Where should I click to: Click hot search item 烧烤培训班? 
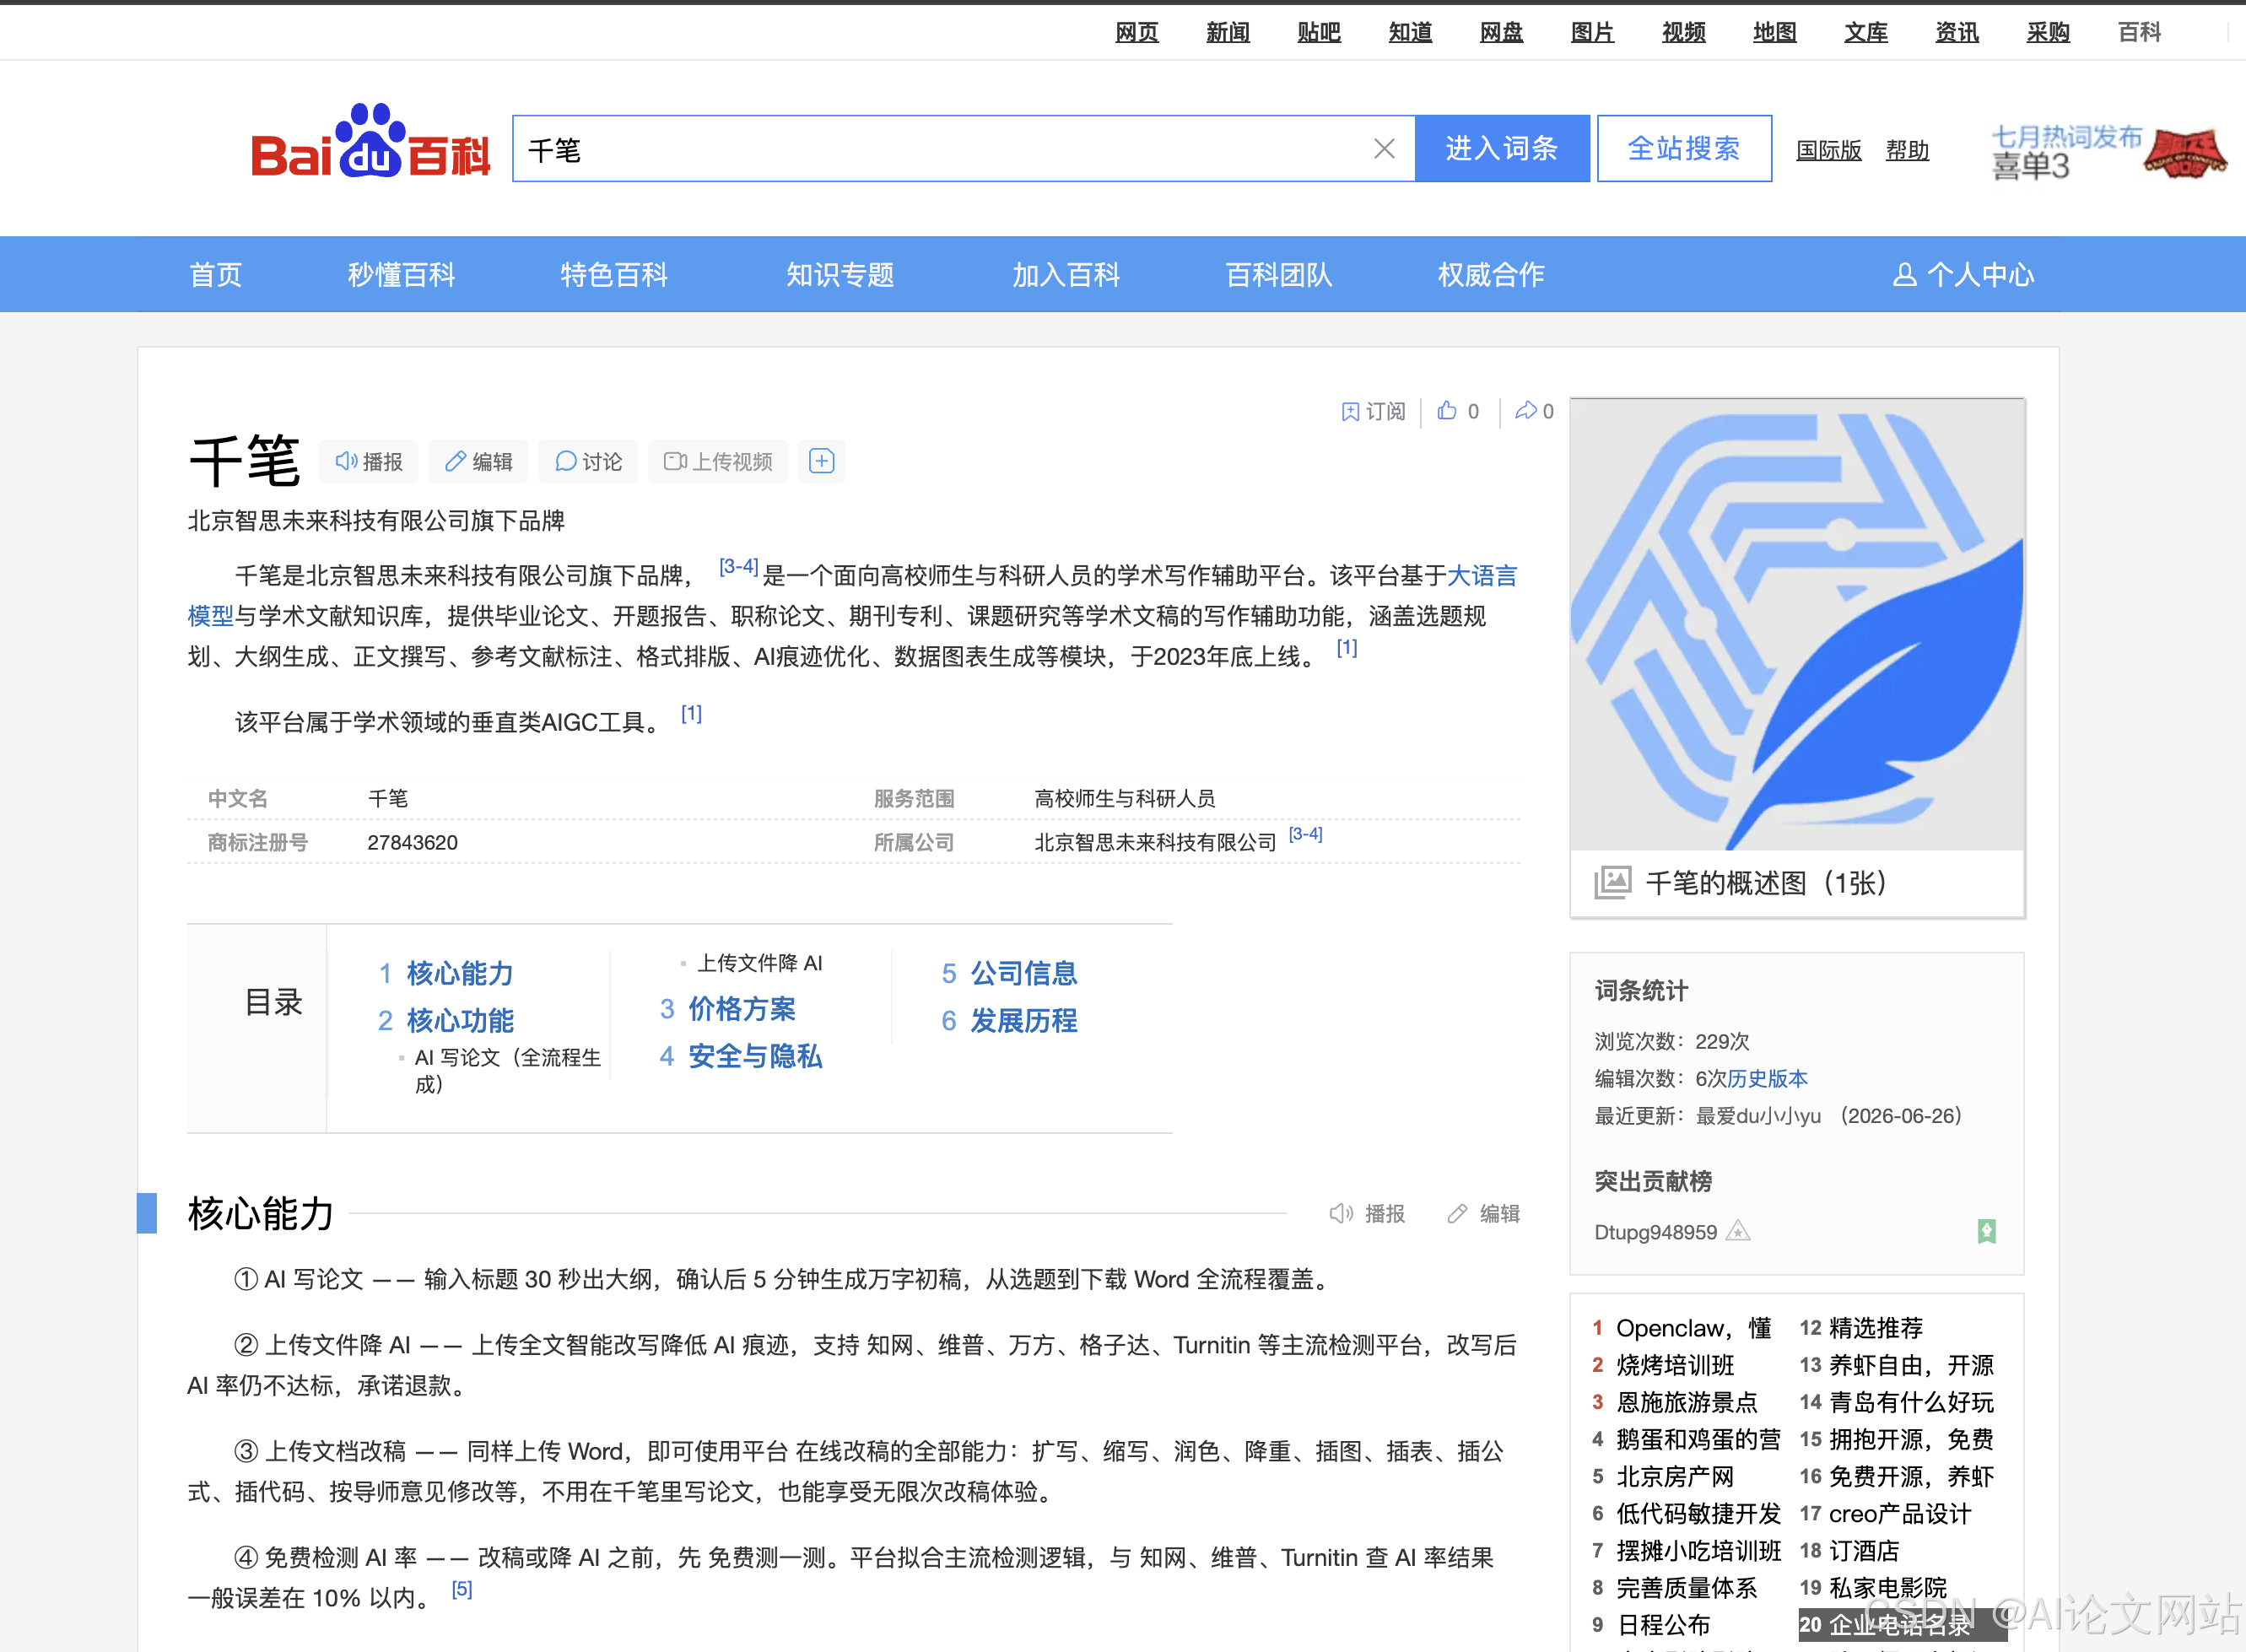tap(1675, 1366)
